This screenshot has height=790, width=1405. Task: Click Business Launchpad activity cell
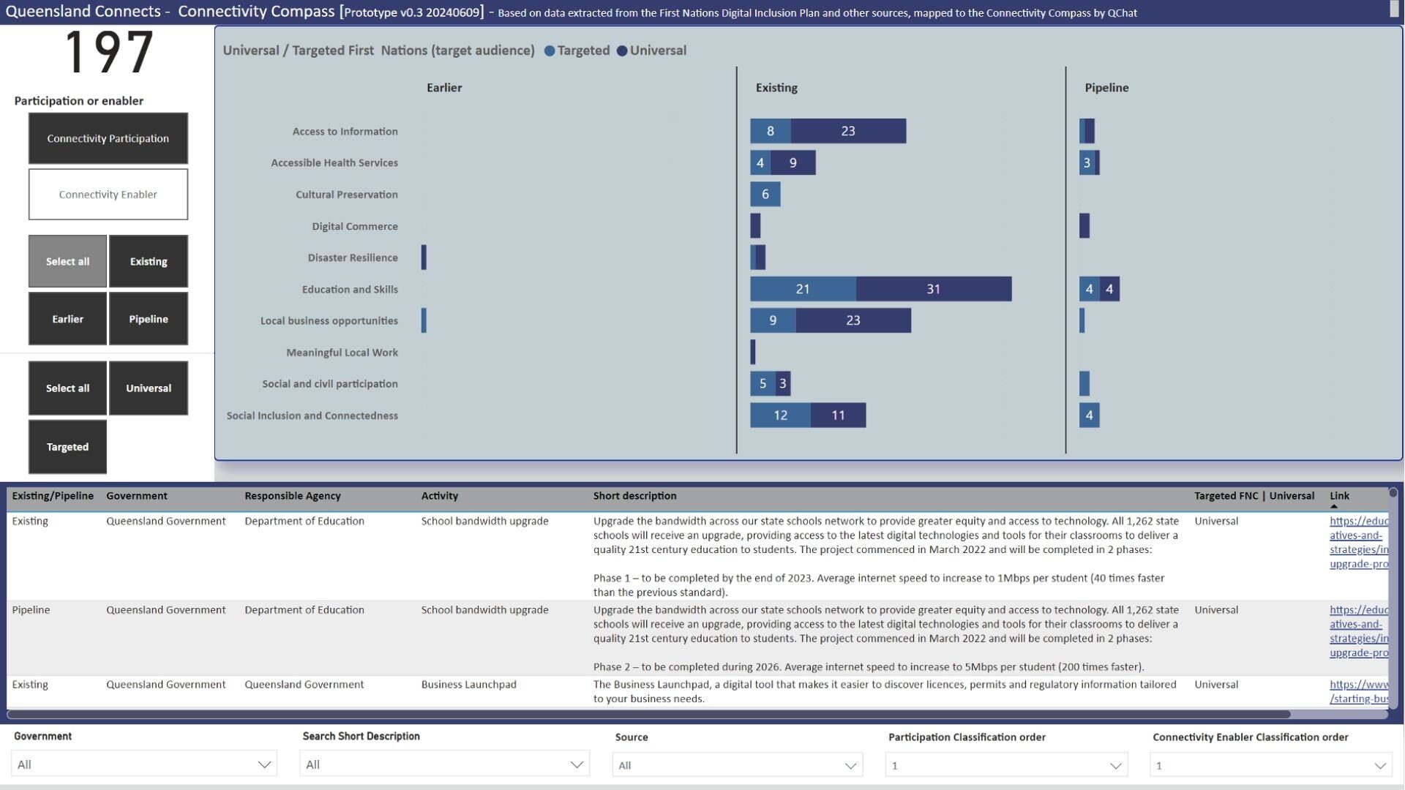pos(468,685)
